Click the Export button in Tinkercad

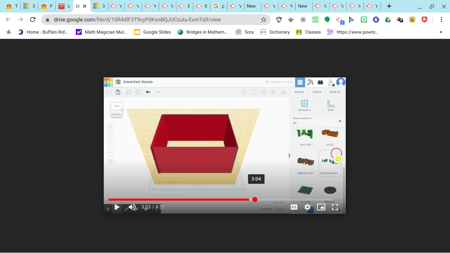[x=317, y=92]
